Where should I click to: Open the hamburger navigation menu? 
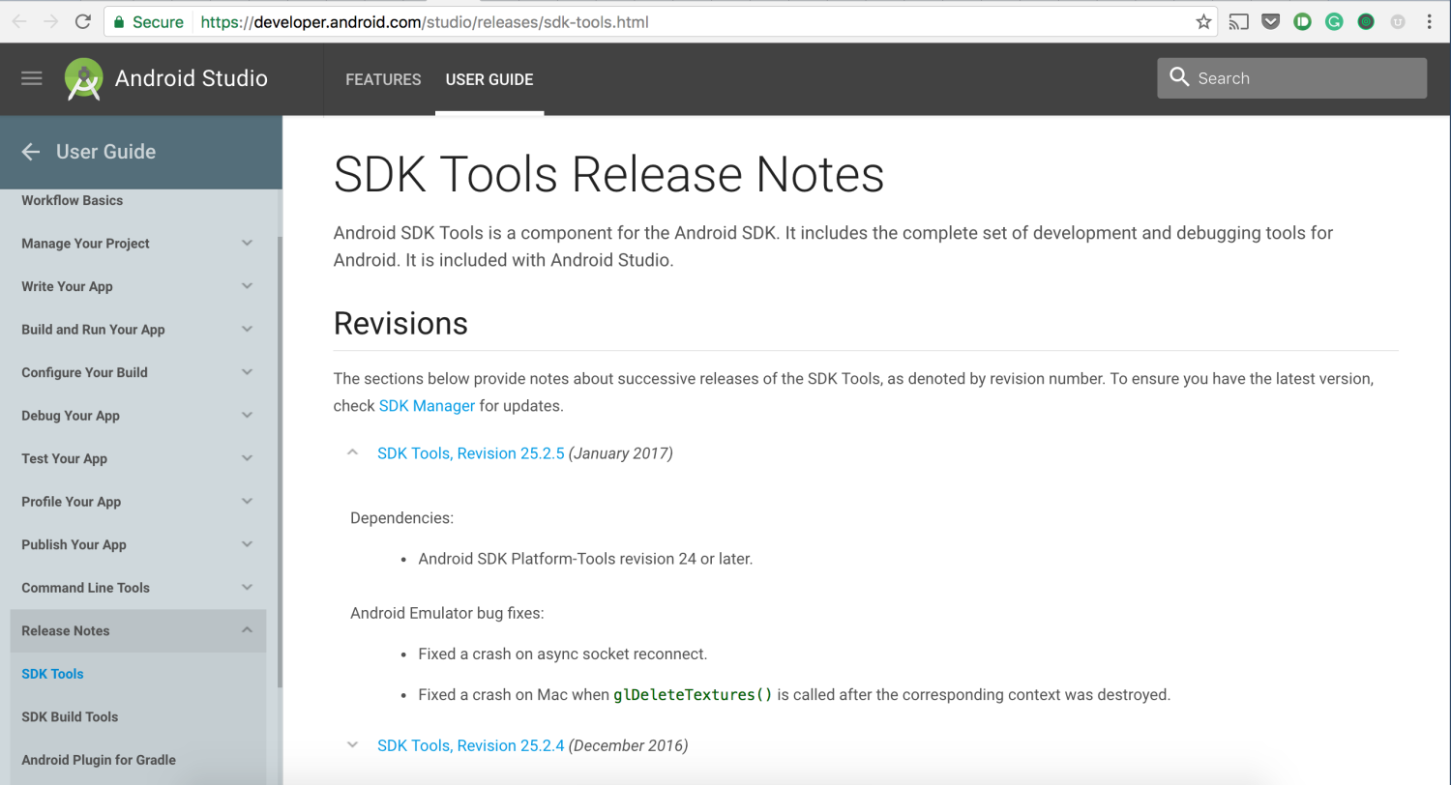pos(32,78)
